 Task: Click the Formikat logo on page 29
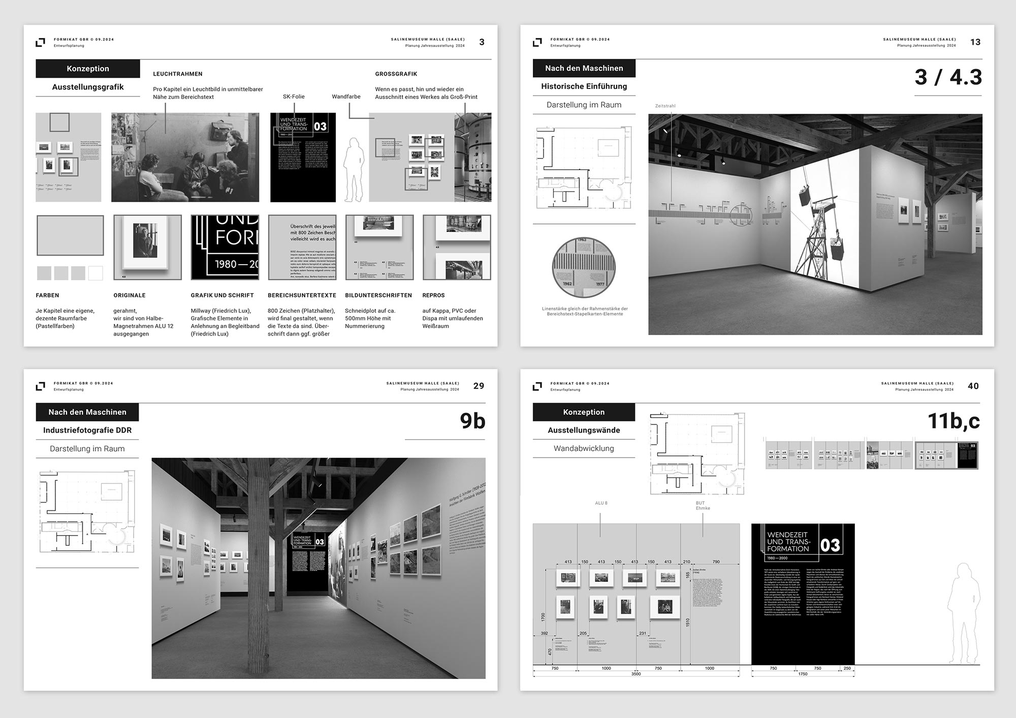point(41,387)
